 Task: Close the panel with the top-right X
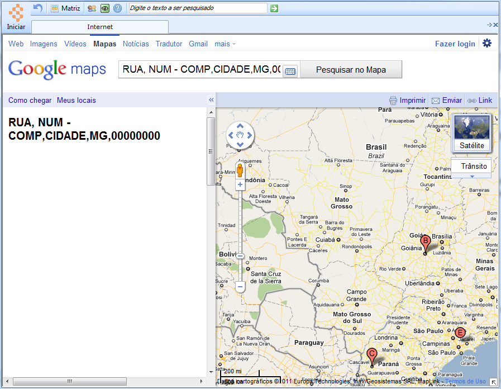pos(495,25)
